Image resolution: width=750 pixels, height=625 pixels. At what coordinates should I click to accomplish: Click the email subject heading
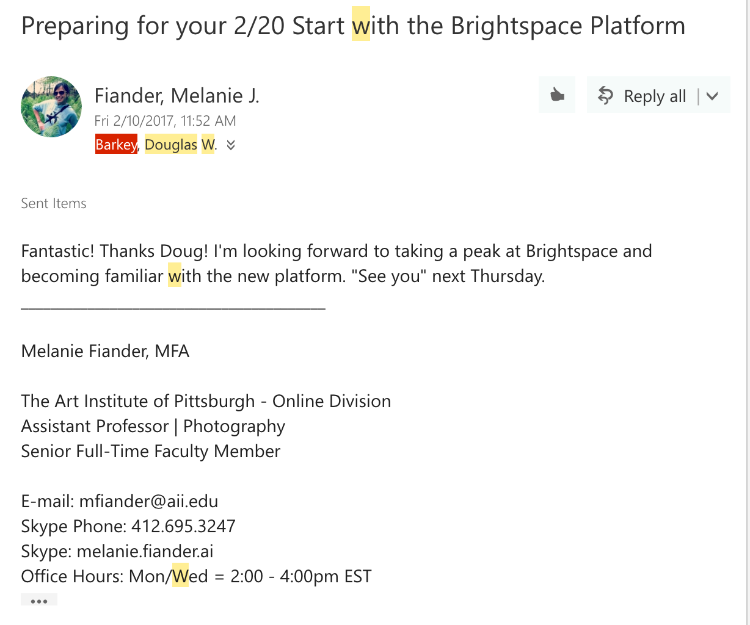(x=353, y=26)
